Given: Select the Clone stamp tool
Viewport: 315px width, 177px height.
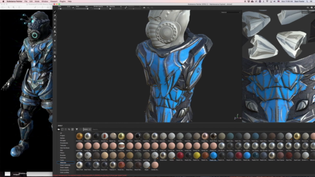Looking at the screenshot, I should [x=55, y=31].
